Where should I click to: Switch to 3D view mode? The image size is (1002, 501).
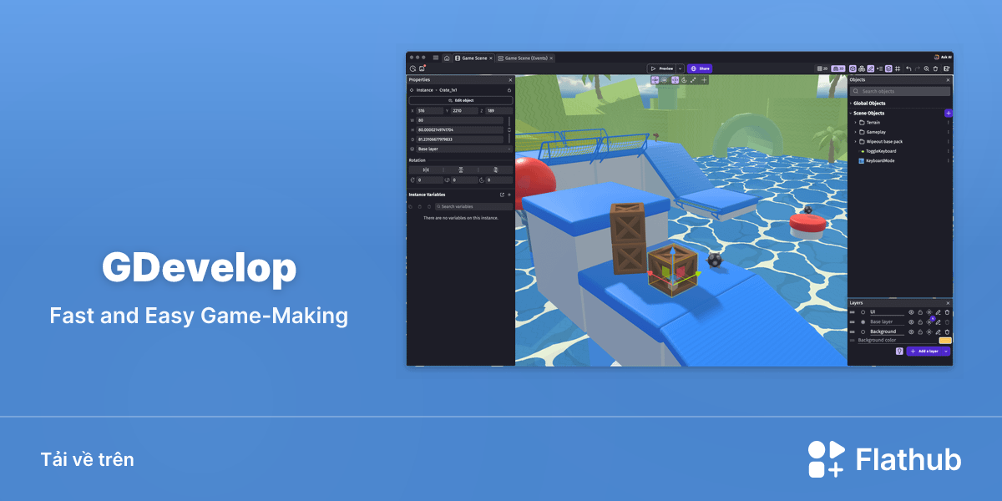pyautogui.click(x=838, y=68)
